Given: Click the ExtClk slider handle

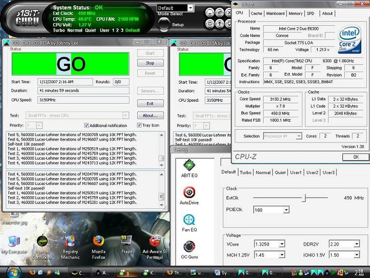Looking at the screenshot, I should tap(304, 198).
